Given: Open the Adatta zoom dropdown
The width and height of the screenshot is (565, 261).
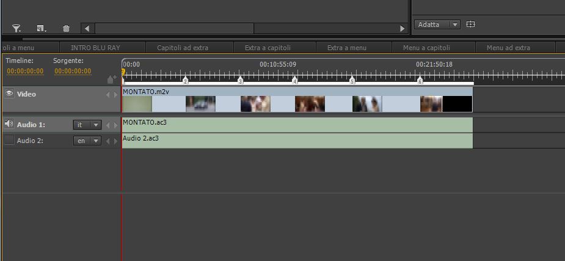Looking at the screenshot, I should pos(437,24).
